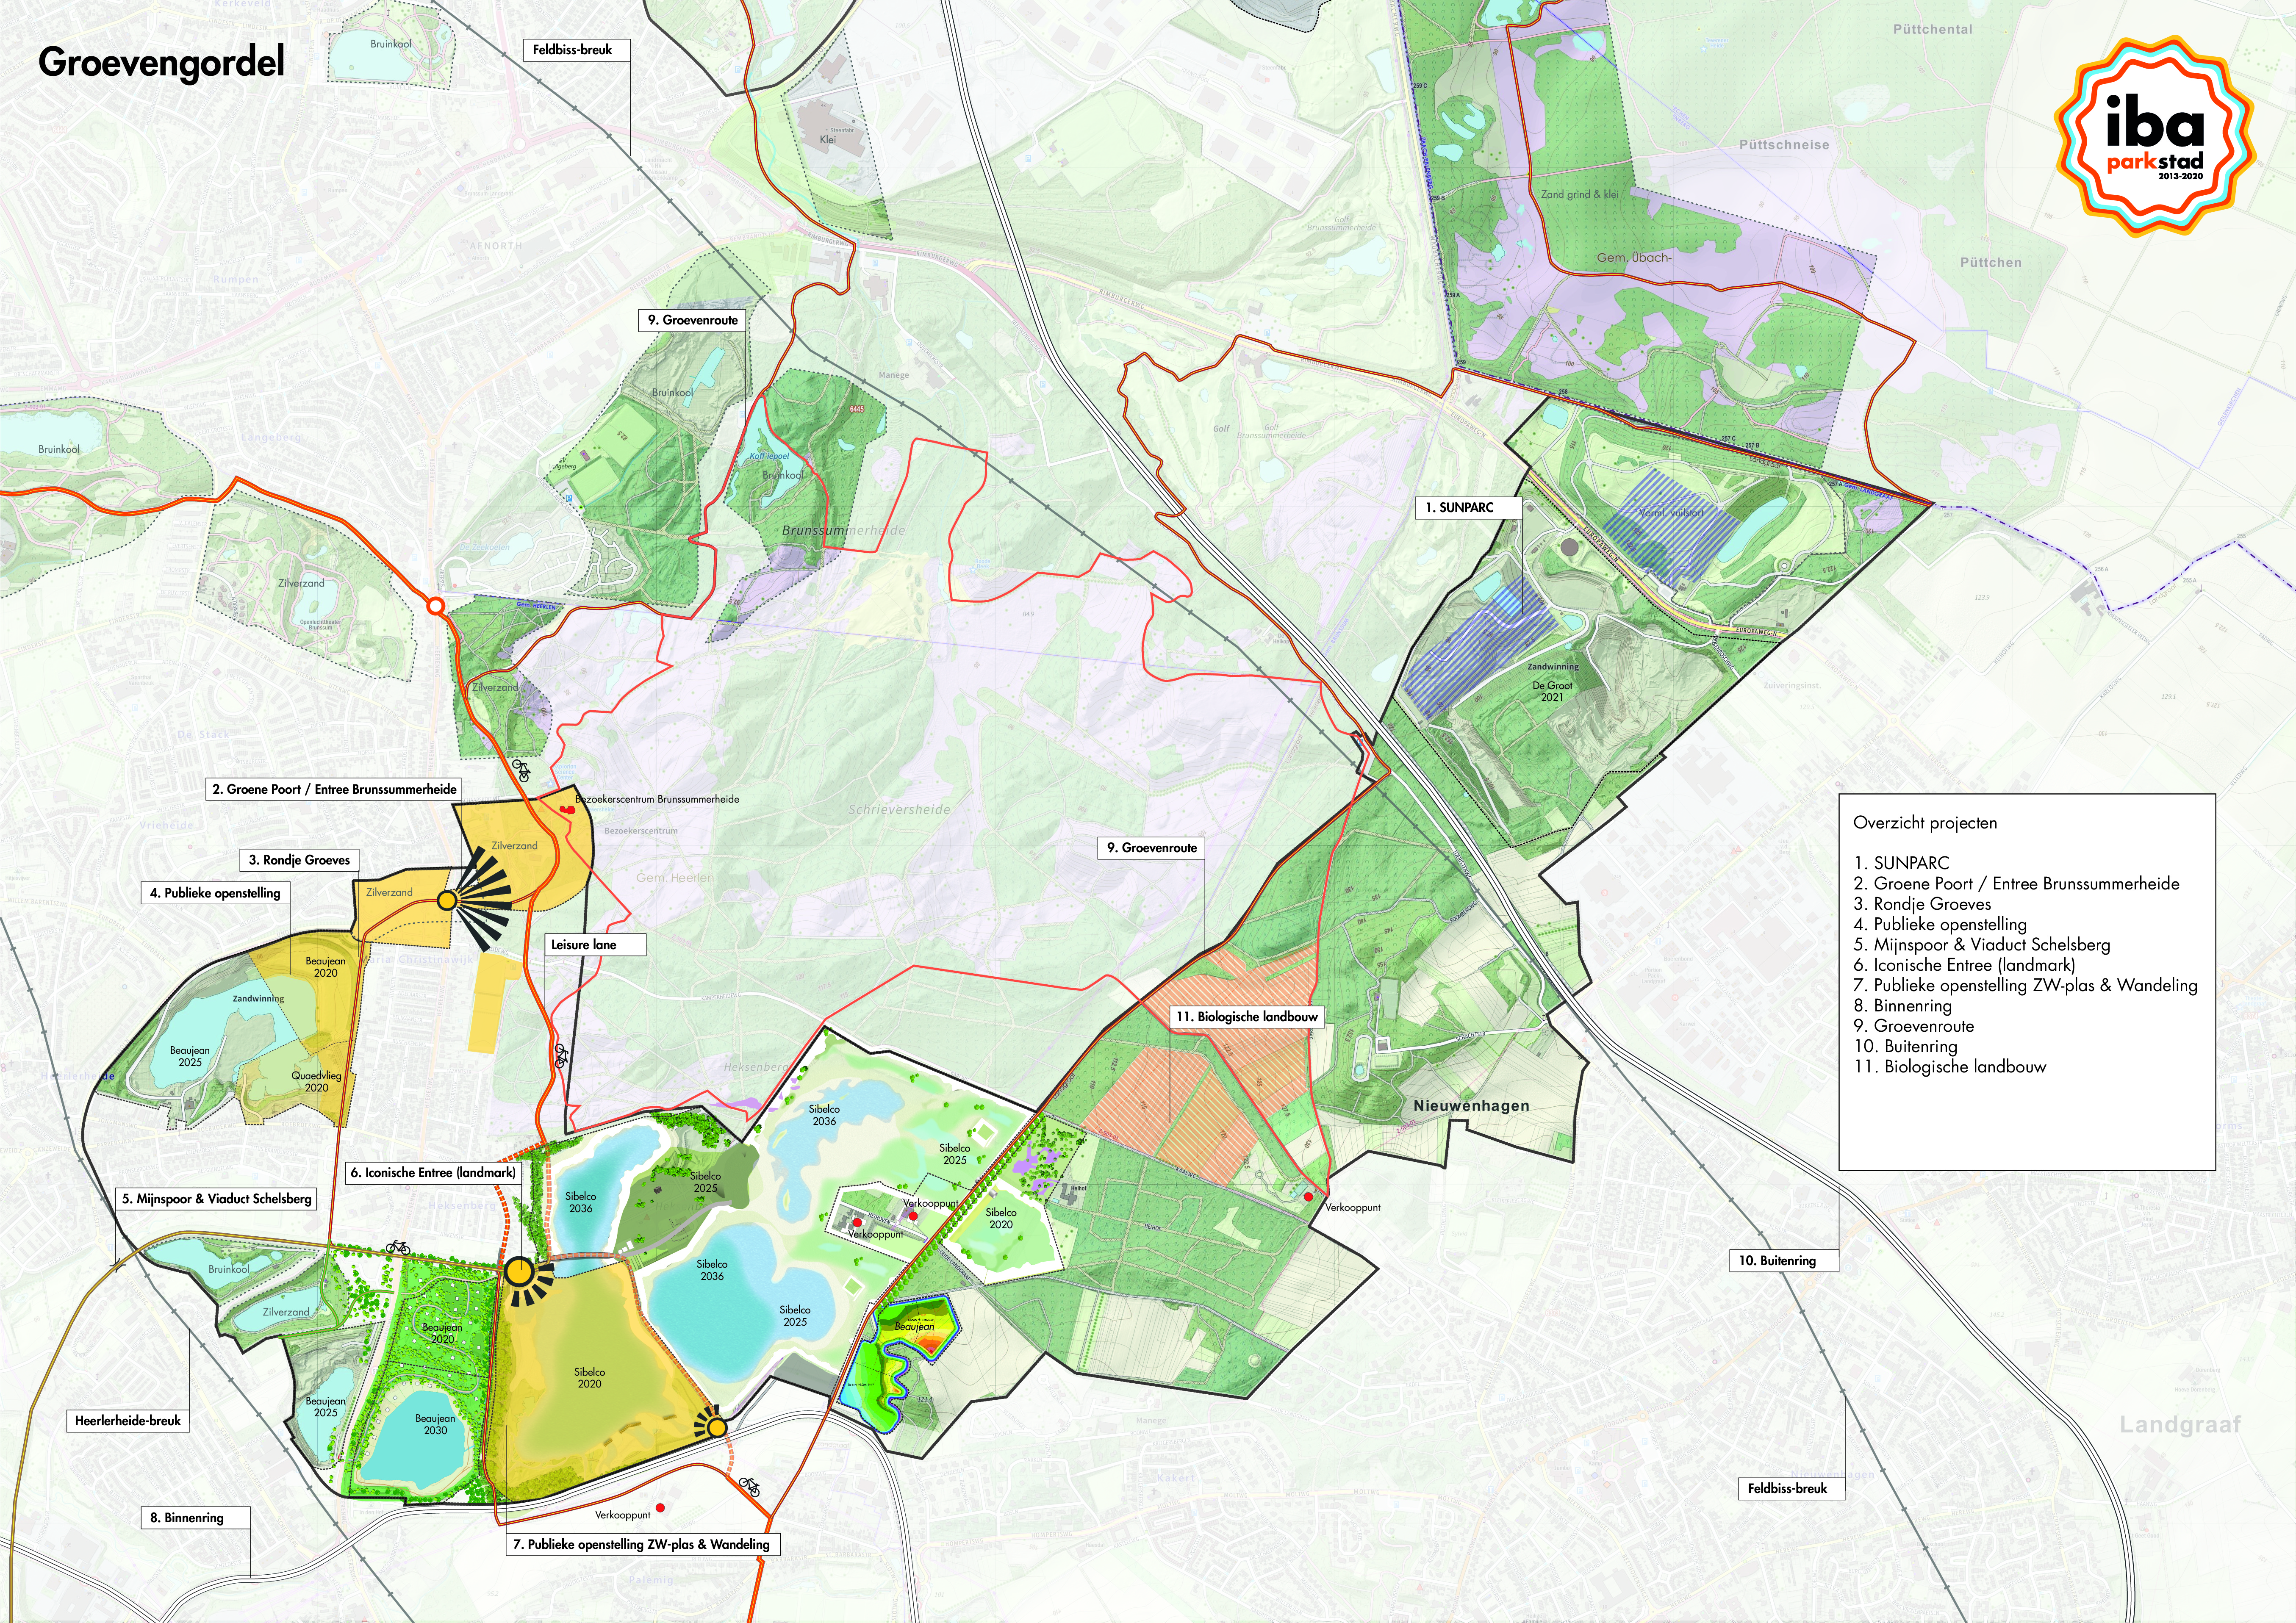Image resolution: width=2296 pixels, height=1623 pixels.
Task: Click the 'Groevengordel' map title
Action: click(161, 62)
